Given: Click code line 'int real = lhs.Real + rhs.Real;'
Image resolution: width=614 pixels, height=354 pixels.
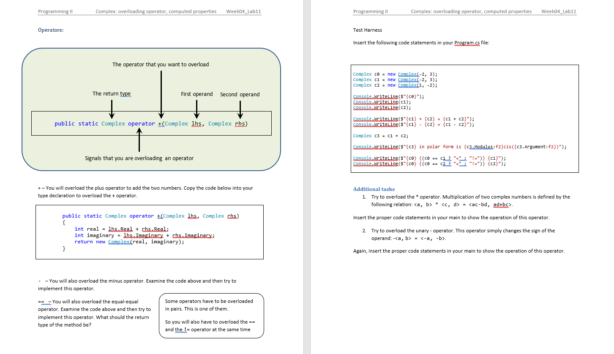Looking at the screenshot, I should 122,229.
